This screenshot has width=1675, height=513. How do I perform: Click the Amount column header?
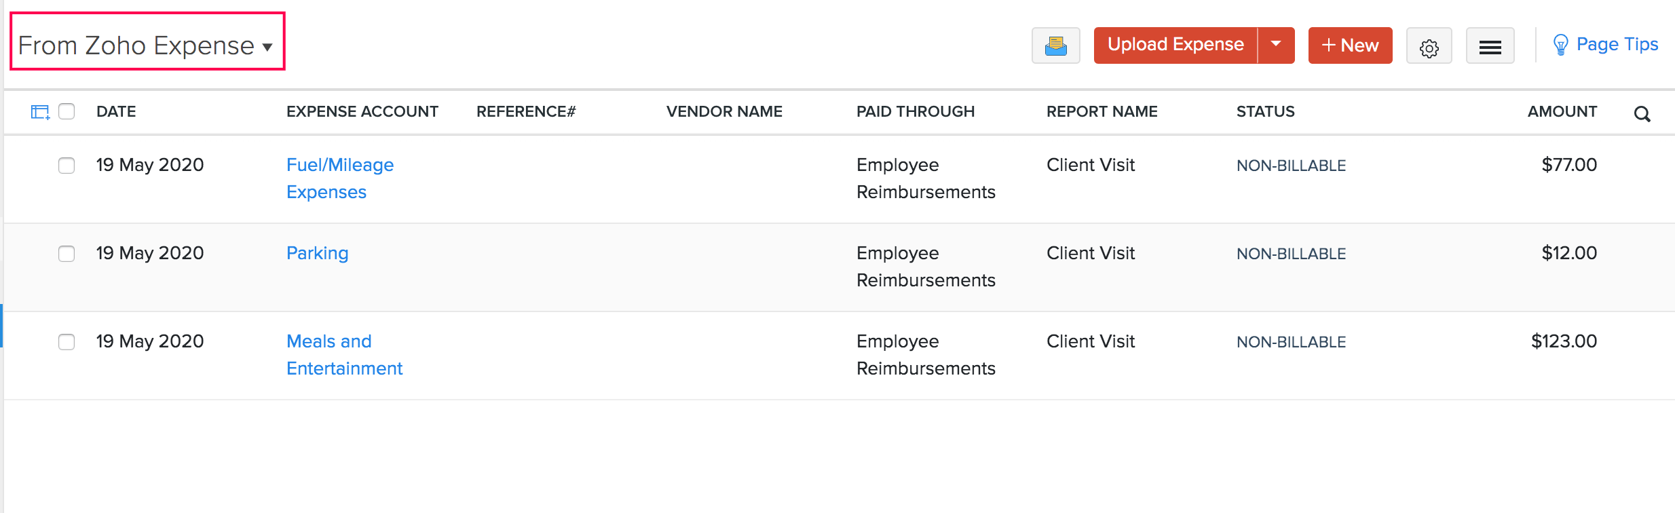[1562, 111]
